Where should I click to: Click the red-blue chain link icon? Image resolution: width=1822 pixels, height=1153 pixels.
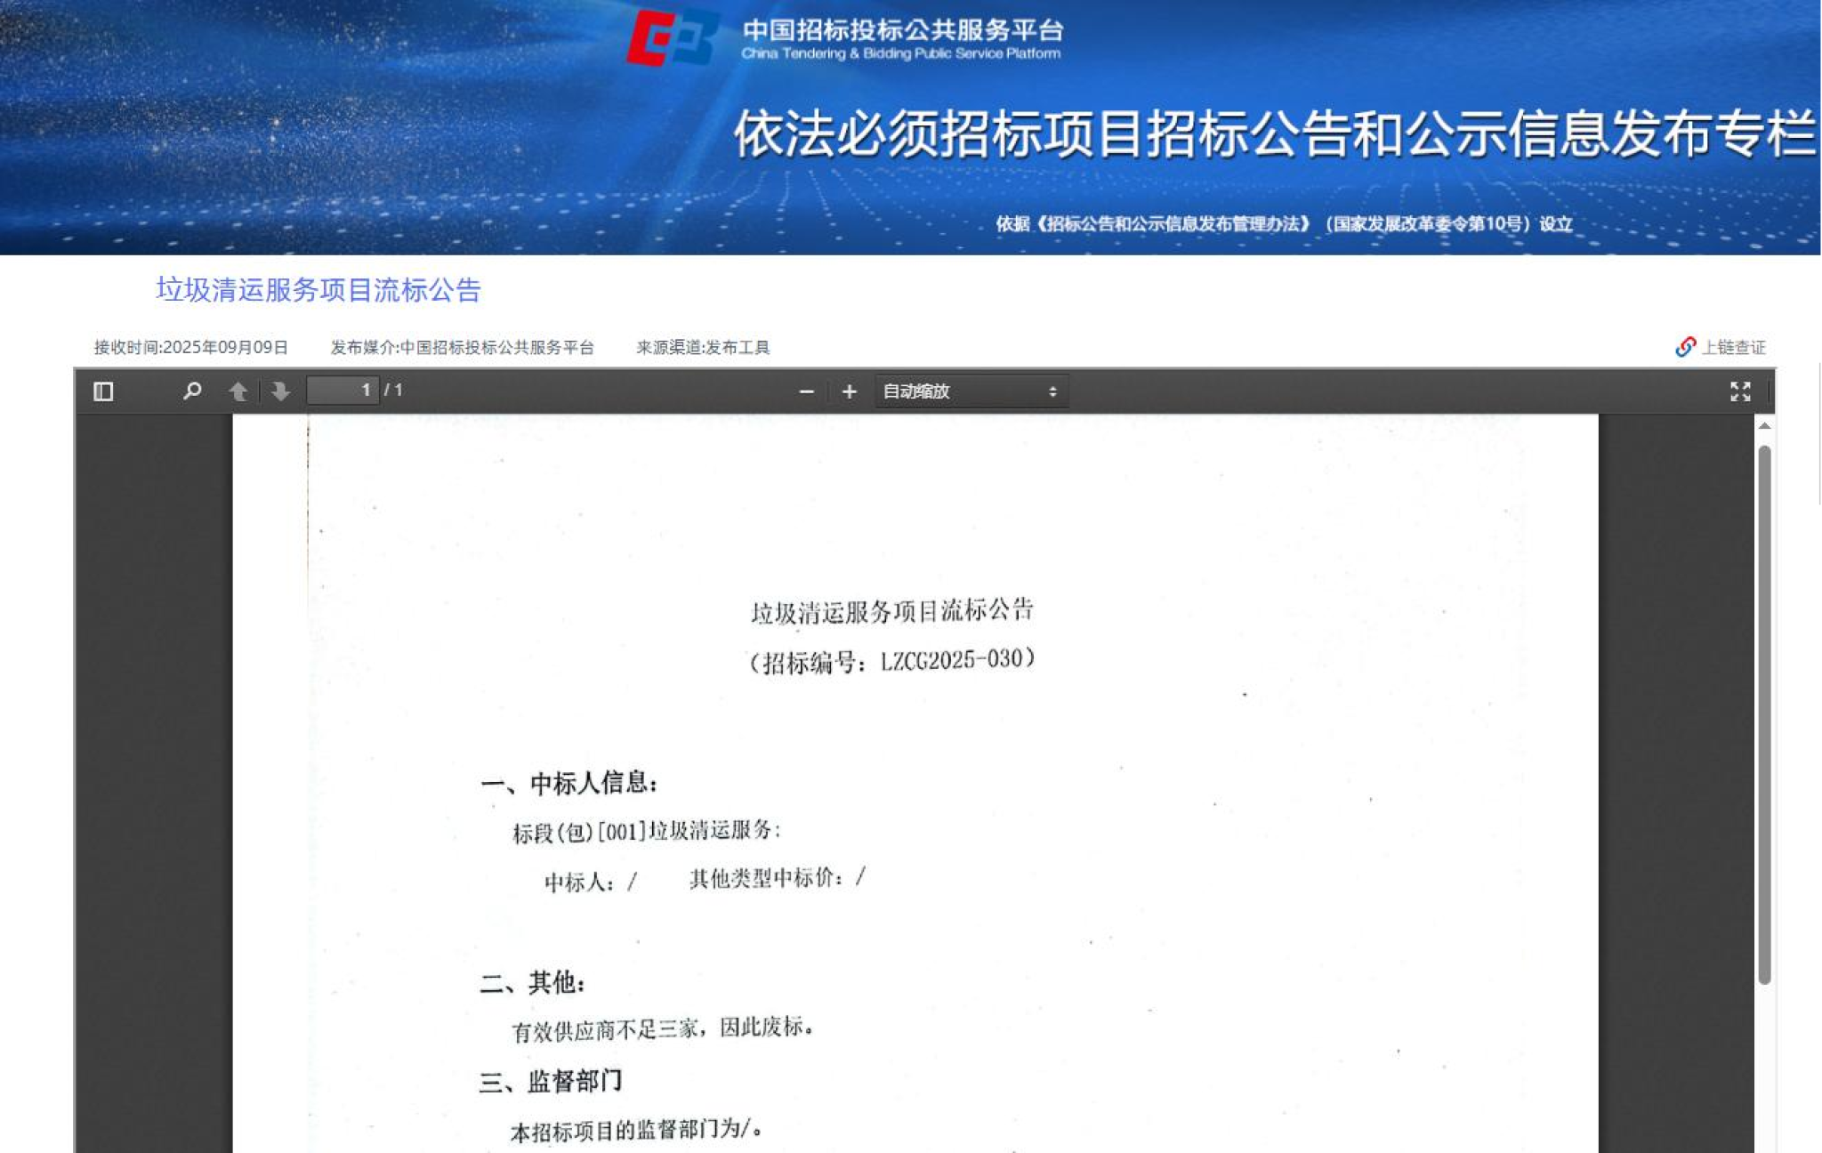tap(1684, 347)
